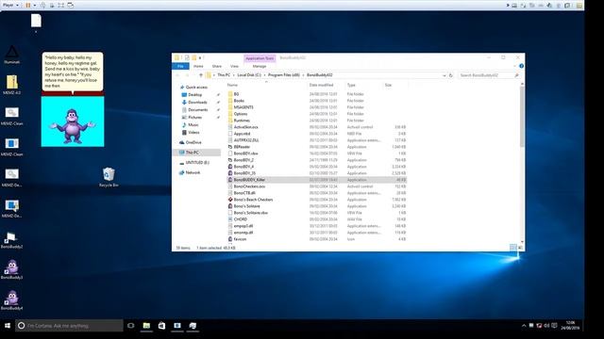Screen dimensions: 604x339
Task: Open the Share ribbon tab
Action: click(217, 66)
